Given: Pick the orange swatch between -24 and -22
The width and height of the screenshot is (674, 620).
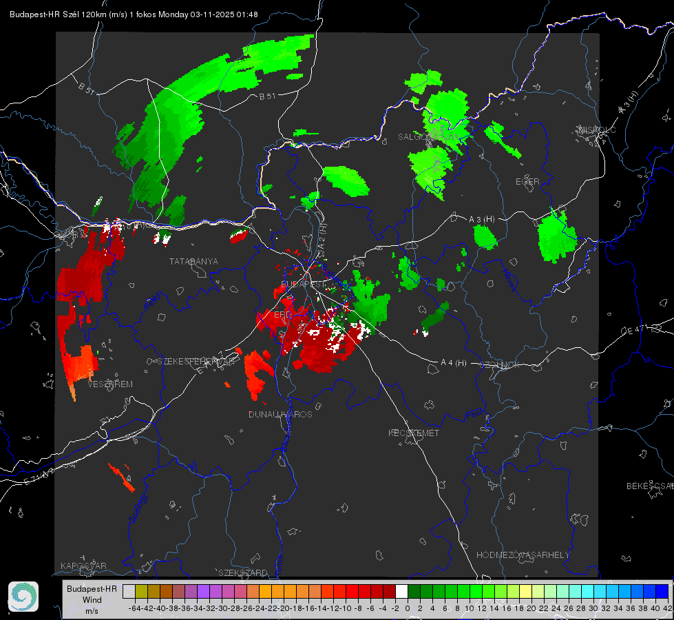Looking at the screenshot, I should pyautogui.click(x=265, y=592).
